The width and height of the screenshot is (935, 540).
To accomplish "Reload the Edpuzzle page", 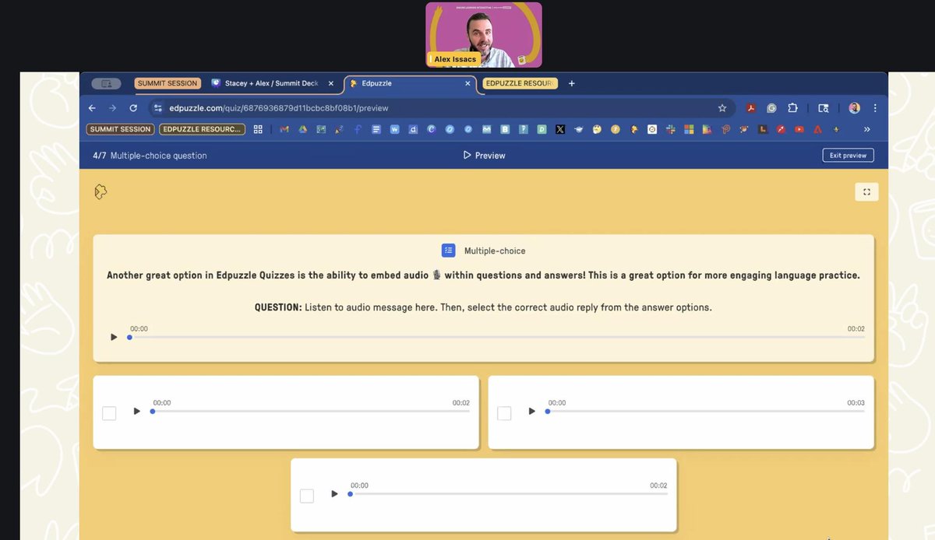I will (x=133, y=108).
